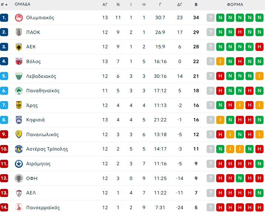Select the Παναθηναϊκός shamrock logo
The image size is (265, 214).
click(x=19, y=91)
